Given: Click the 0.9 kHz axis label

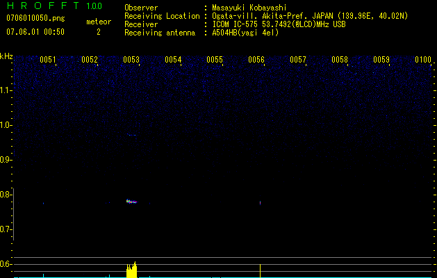Looking at the screenshot, I should tap(6, 160).
